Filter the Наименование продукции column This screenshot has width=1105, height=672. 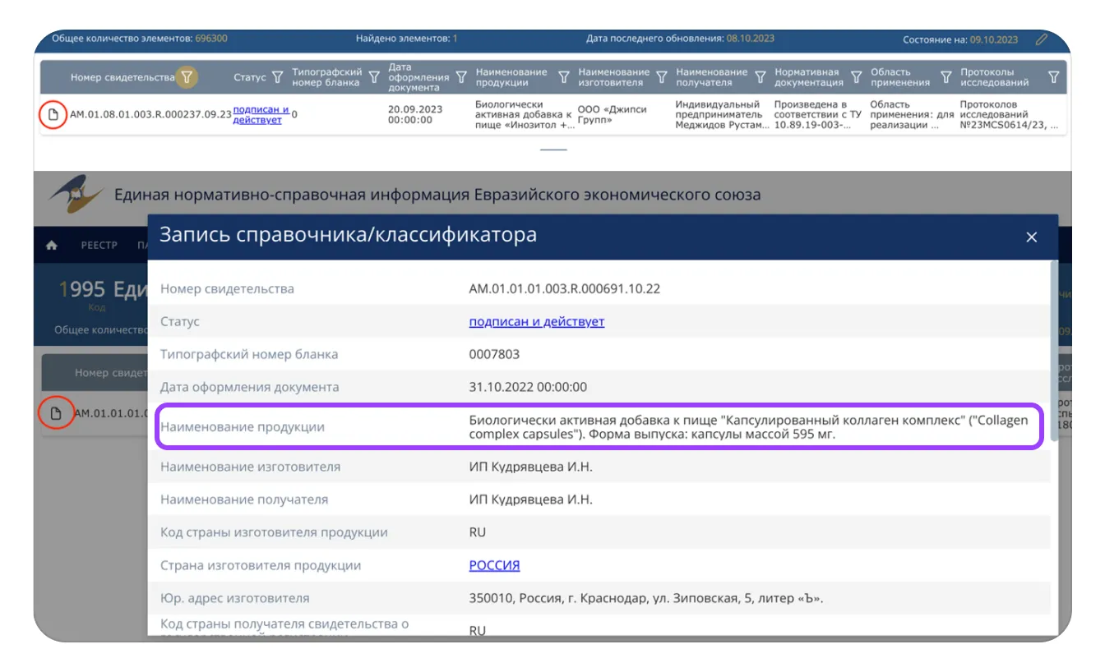click(564, 77)
